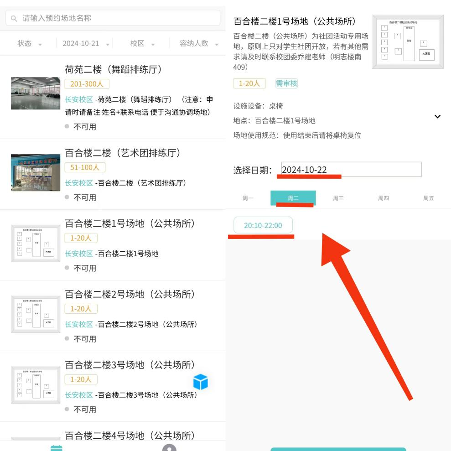Select the 20:10-22:00 time slot
451x451 pixels.
(263, 225)
